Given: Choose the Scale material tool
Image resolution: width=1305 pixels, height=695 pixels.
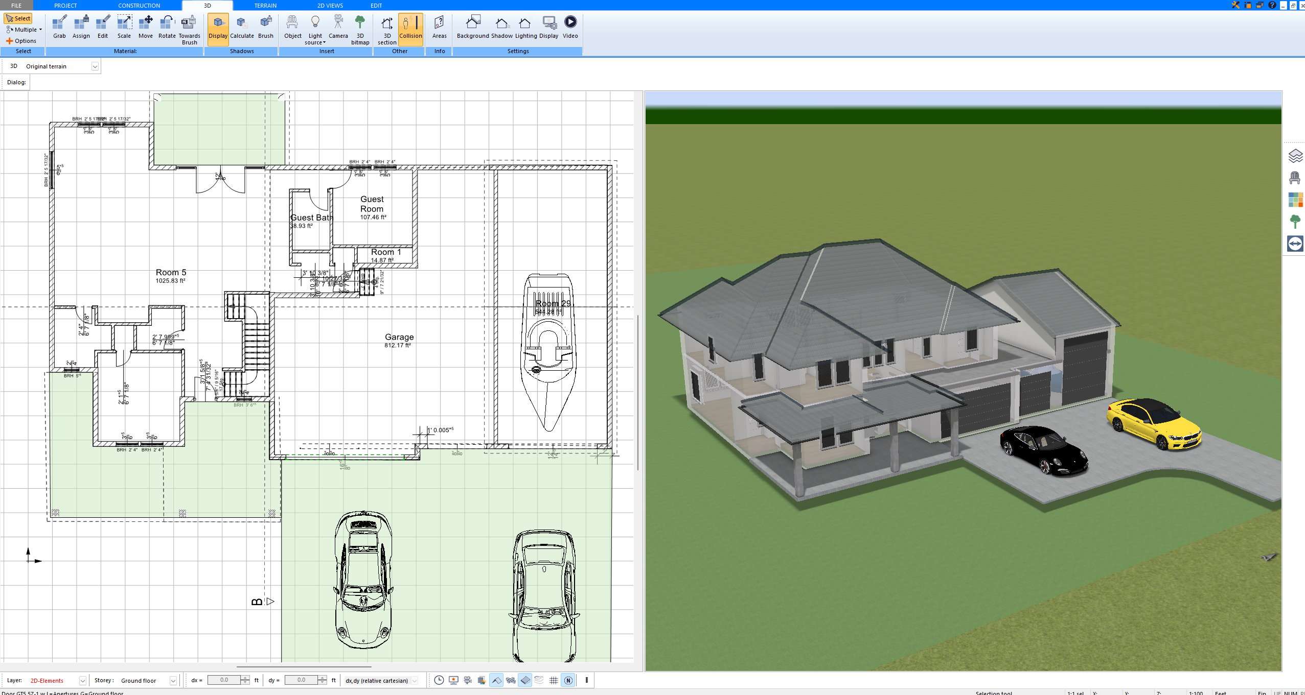Looking at the screenshot, I should (x=124, y=27).
